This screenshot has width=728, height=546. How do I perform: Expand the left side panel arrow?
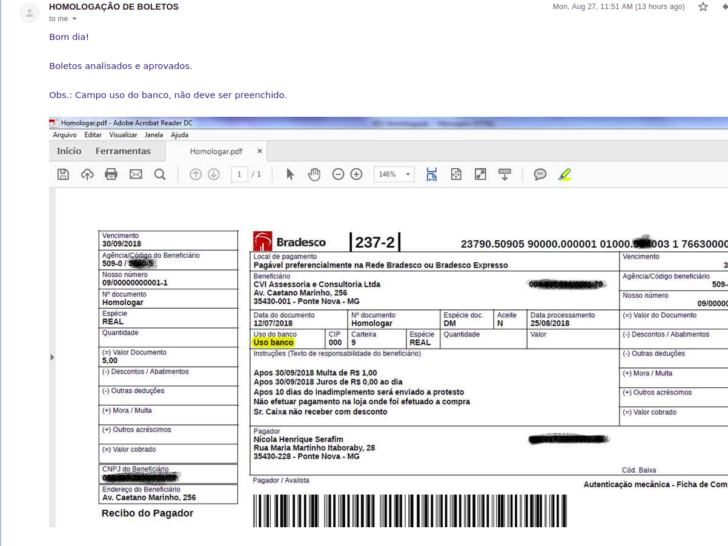tap(52, 358)
